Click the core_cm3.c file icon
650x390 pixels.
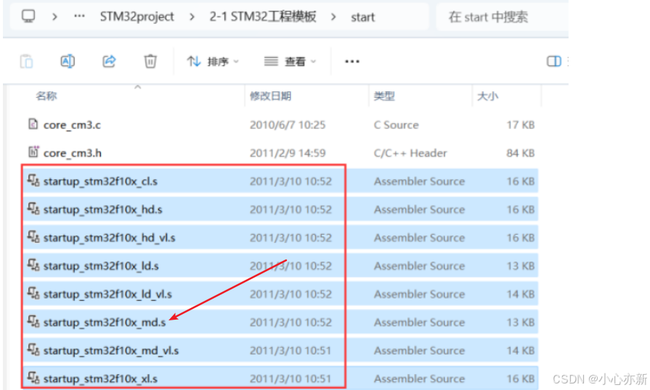33,124
